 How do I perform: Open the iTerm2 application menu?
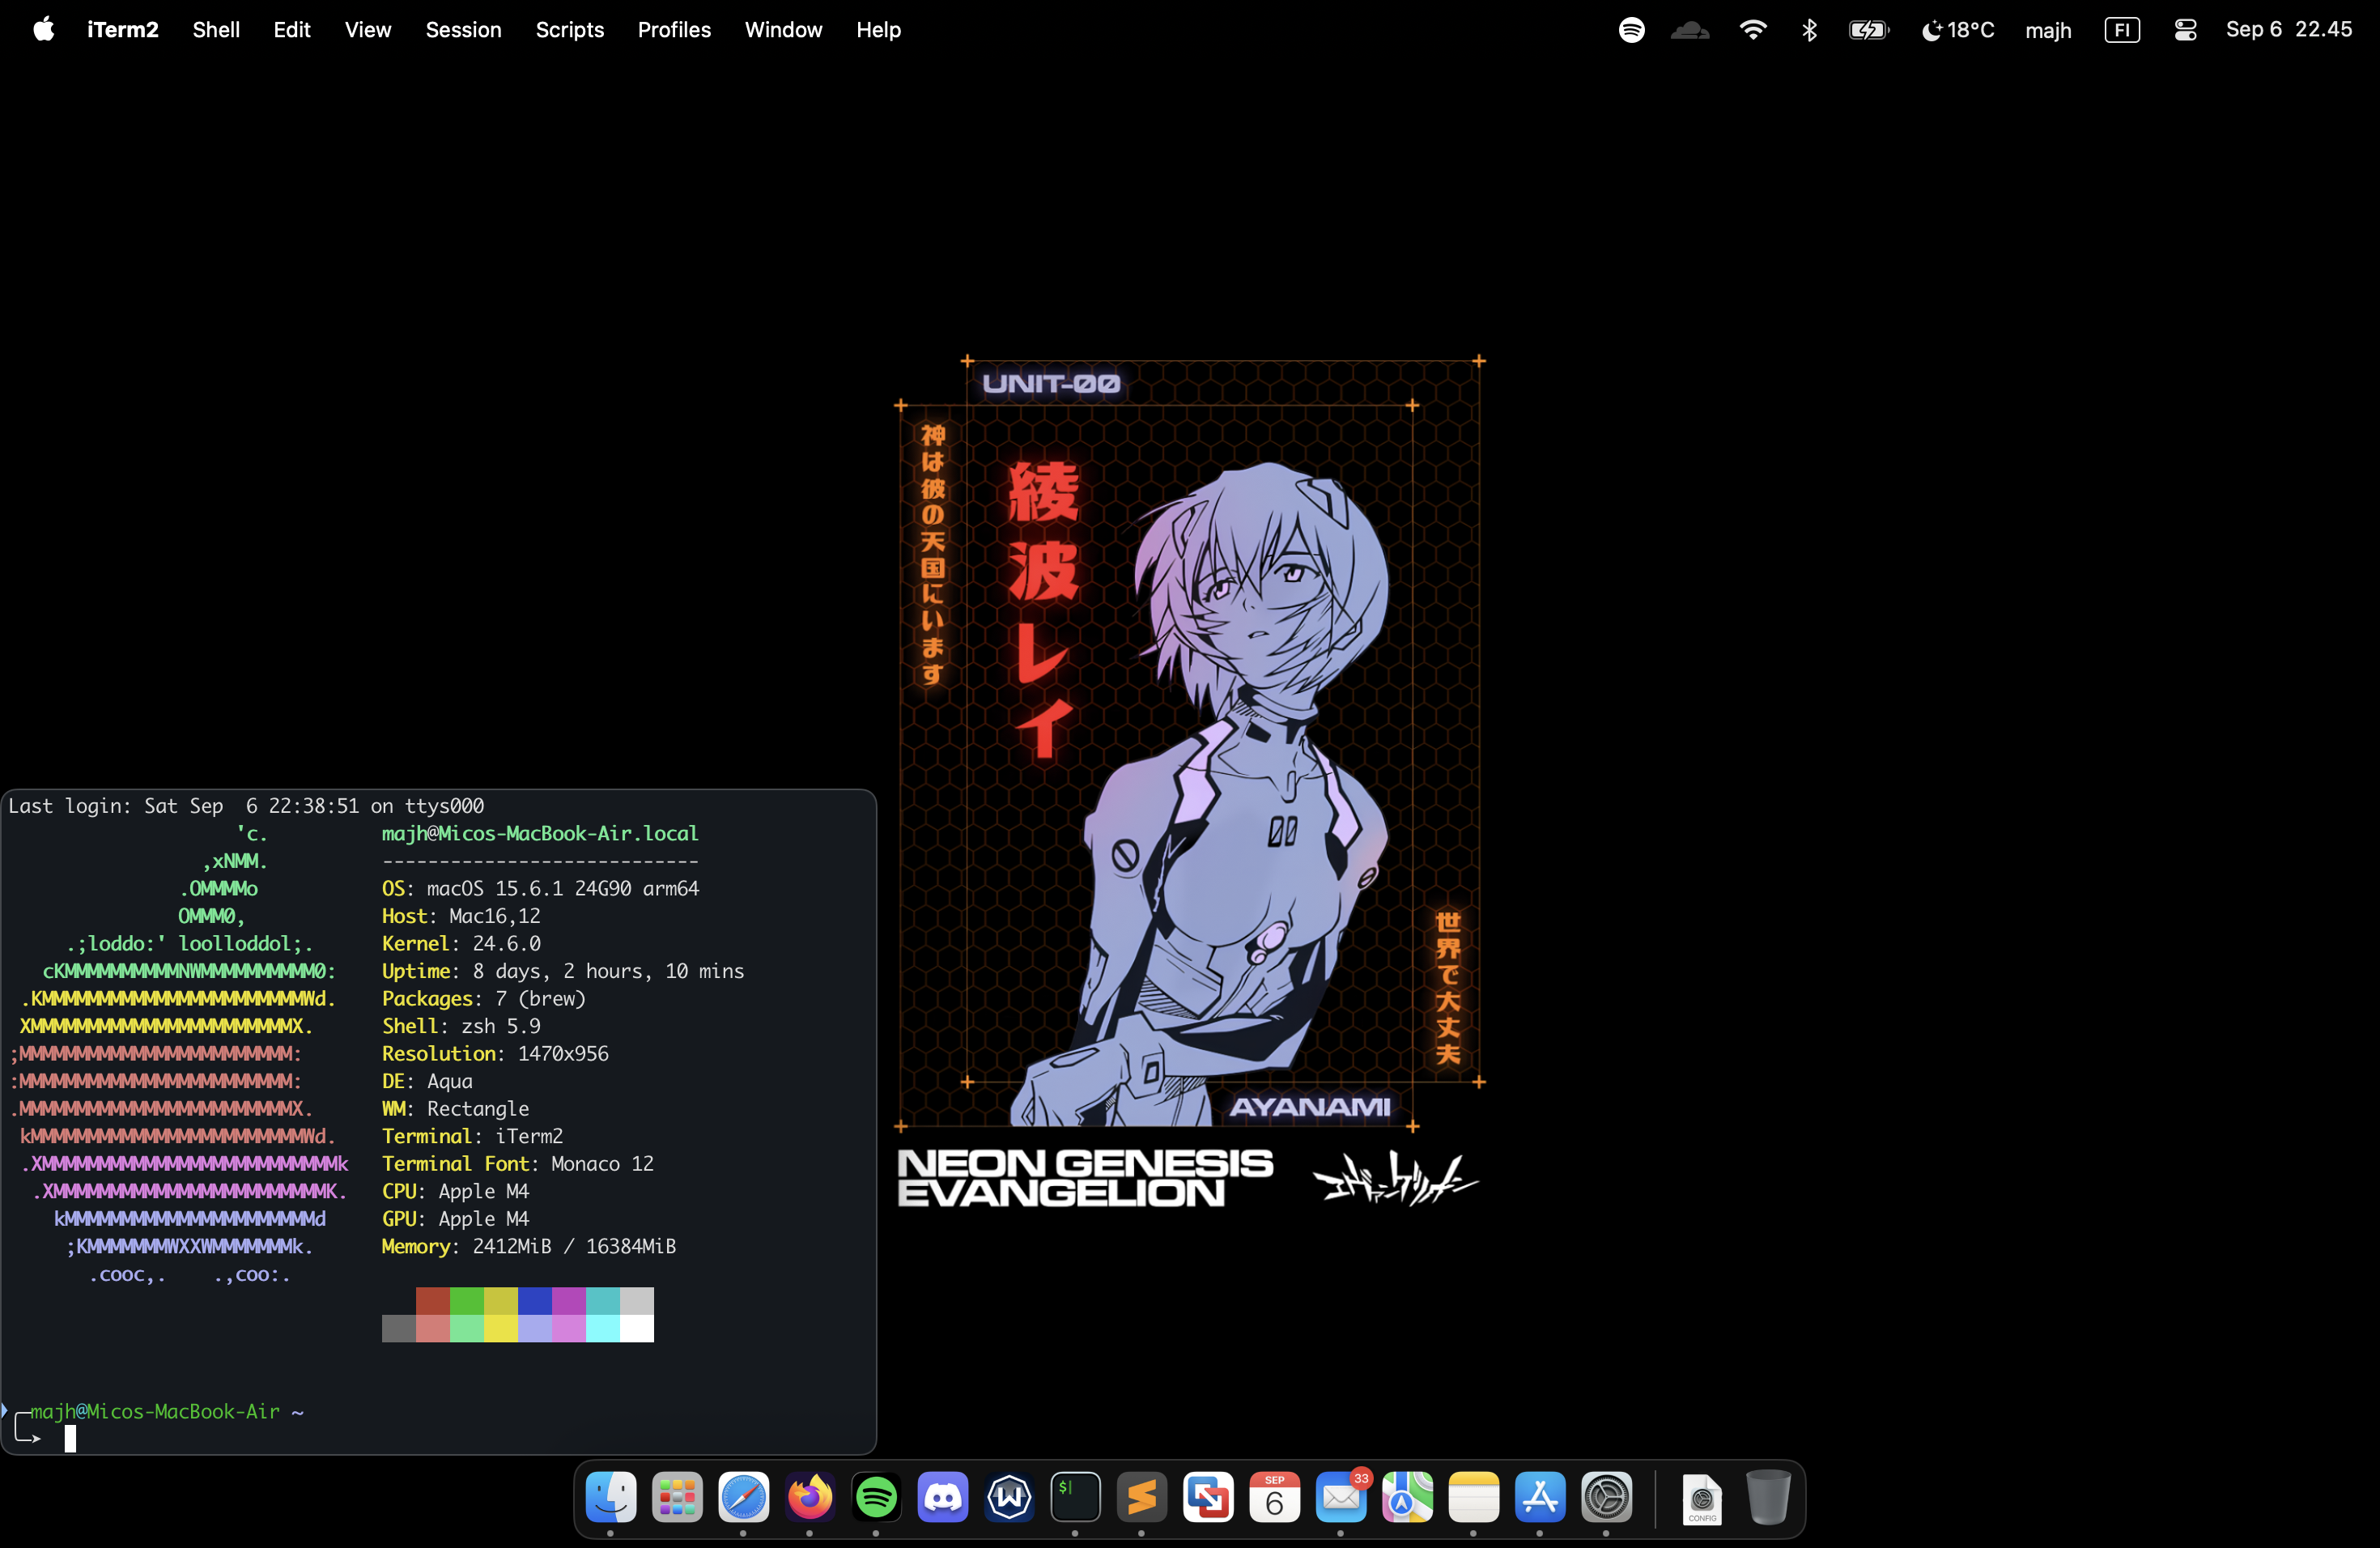[122, 30]
